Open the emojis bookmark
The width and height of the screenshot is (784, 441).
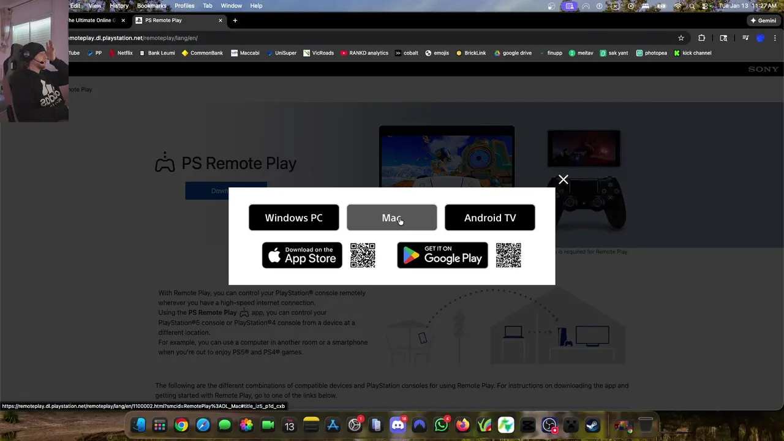(437, 53)
